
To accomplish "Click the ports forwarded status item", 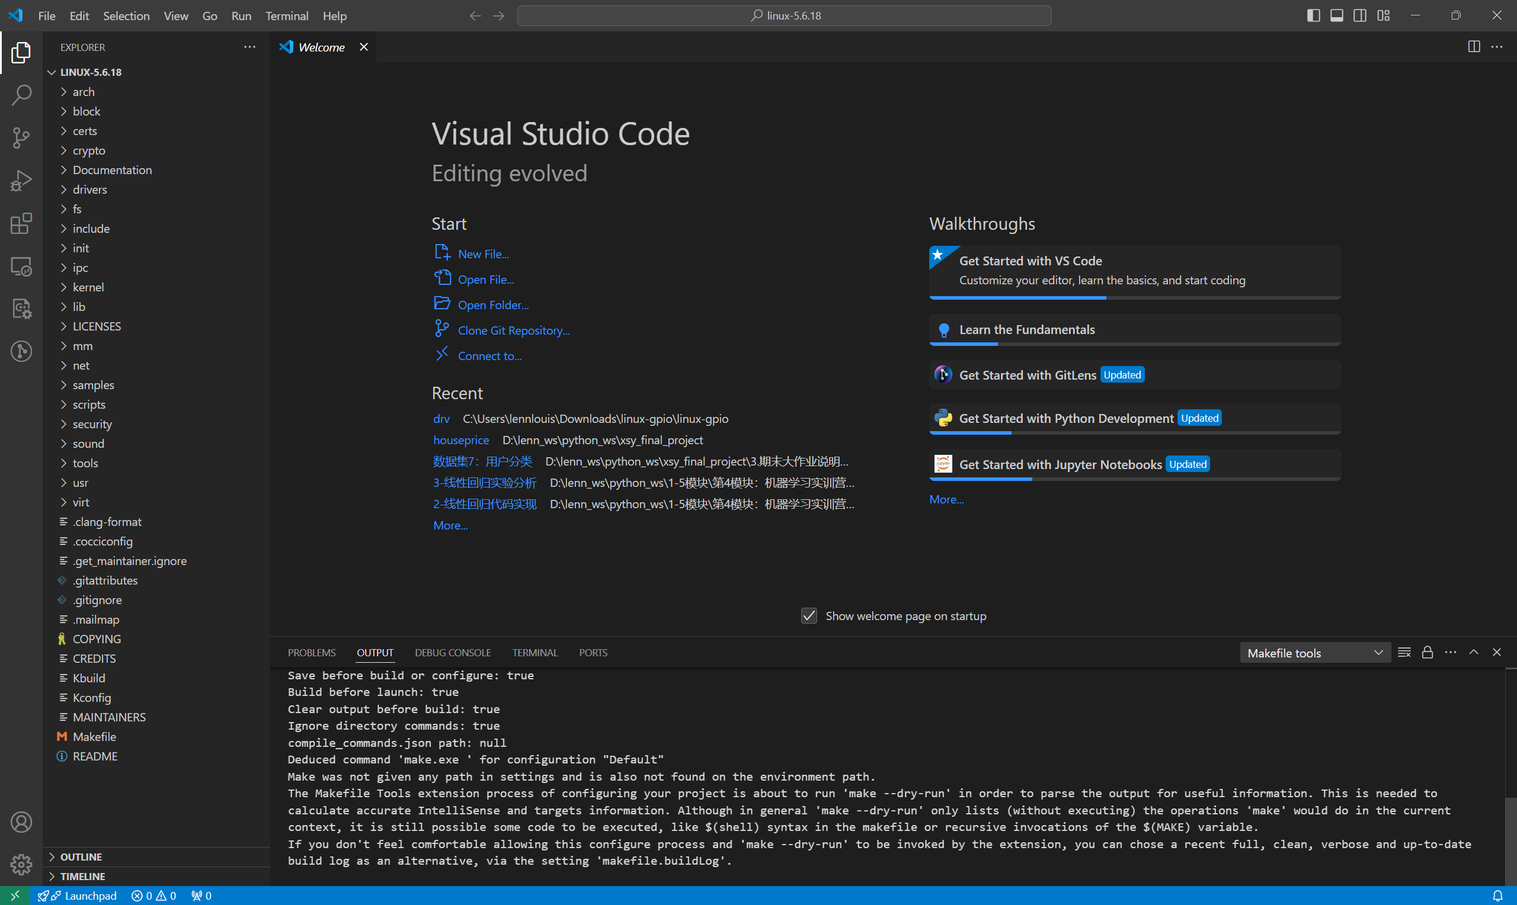I will tap(201, 896).
